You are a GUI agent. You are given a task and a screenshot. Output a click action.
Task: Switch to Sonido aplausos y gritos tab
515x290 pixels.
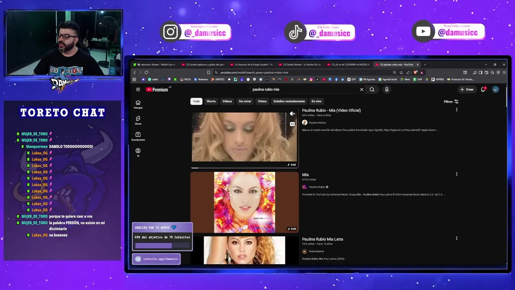click(x=203, y=64)
